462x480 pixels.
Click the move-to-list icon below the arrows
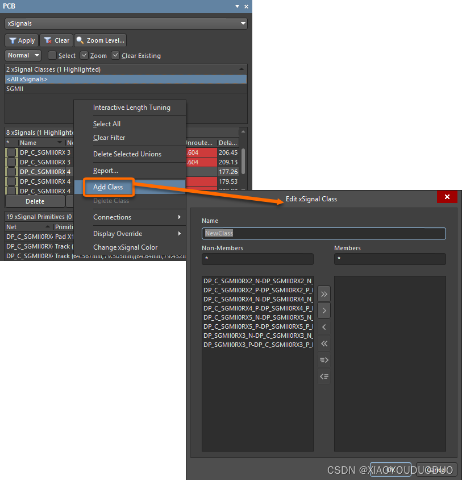tap(324, 360)
